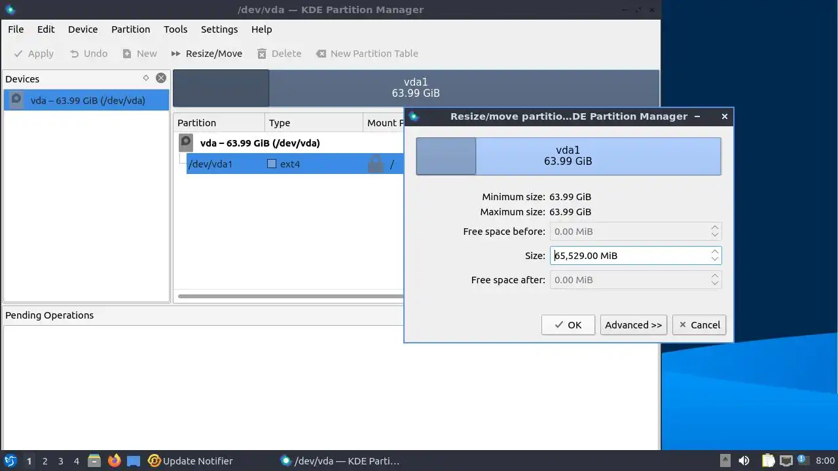Open the Device menu
This screenshot has width=838, height=471.
point(83,29)
